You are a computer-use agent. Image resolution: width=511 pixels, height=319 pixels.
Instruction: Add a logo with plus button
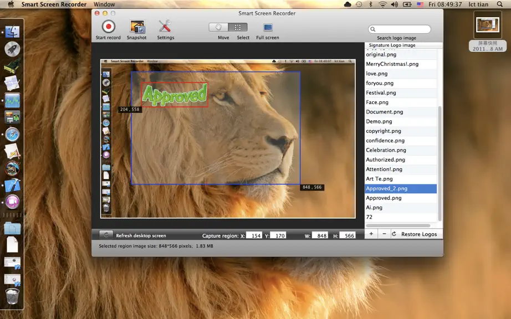click(371, 234)
